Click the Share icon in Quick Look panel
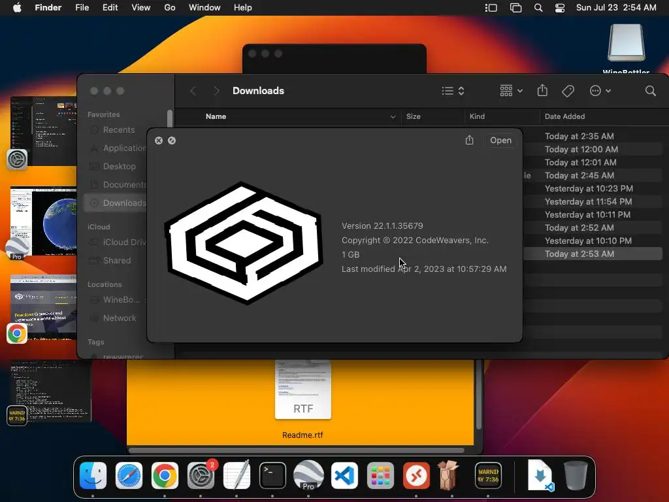Viewport: 669px width, 502px height. pyautogui.click(x=469, y=140)
